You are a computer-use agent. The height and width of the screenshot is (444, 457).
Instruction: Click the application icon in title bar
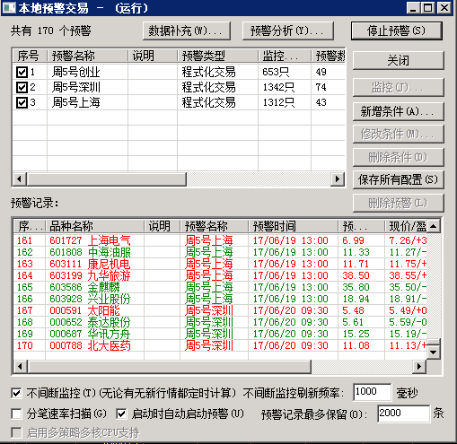(x=9, y=7)
